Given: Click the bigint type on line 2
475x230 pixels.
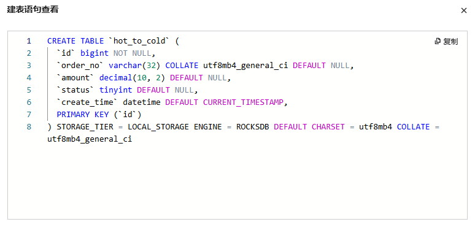Looking at the screenshot, I should point(95,53).
